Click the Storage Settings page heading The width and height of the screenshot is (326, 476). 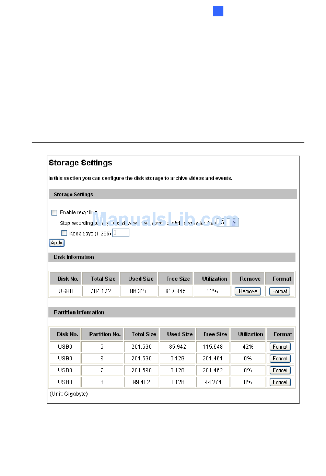[80, 163]
